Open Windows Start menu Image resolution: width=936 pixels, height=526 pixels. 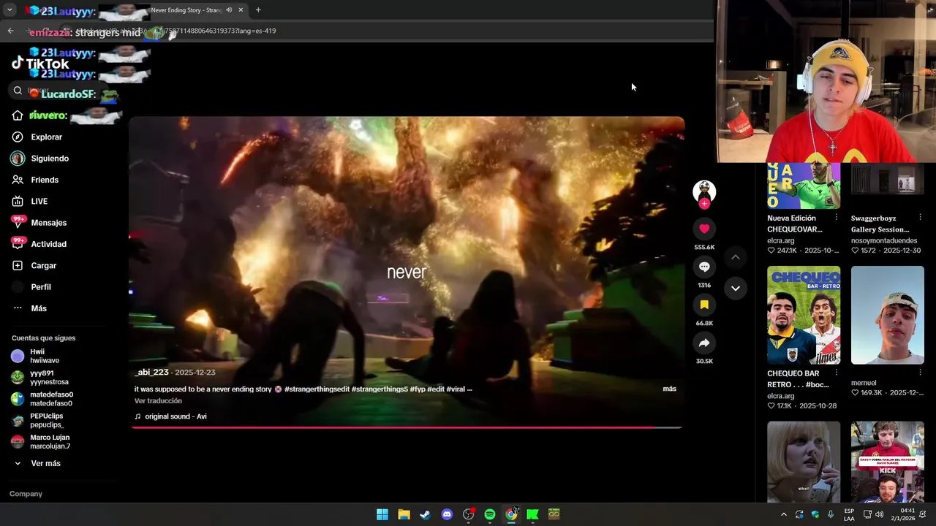click(x=382, y=514)
